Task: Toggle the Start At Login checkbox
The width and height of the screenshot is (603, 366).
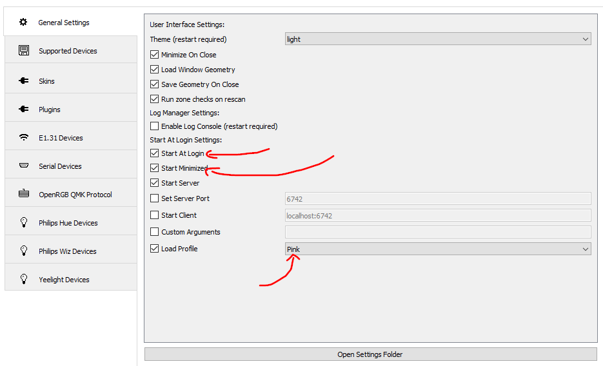Action: 154,153
